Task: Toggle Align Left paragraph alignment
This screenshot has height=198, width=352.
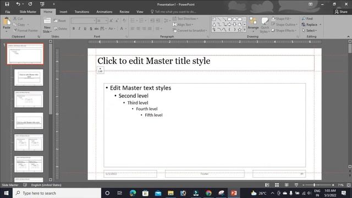Action: (133, 29)
